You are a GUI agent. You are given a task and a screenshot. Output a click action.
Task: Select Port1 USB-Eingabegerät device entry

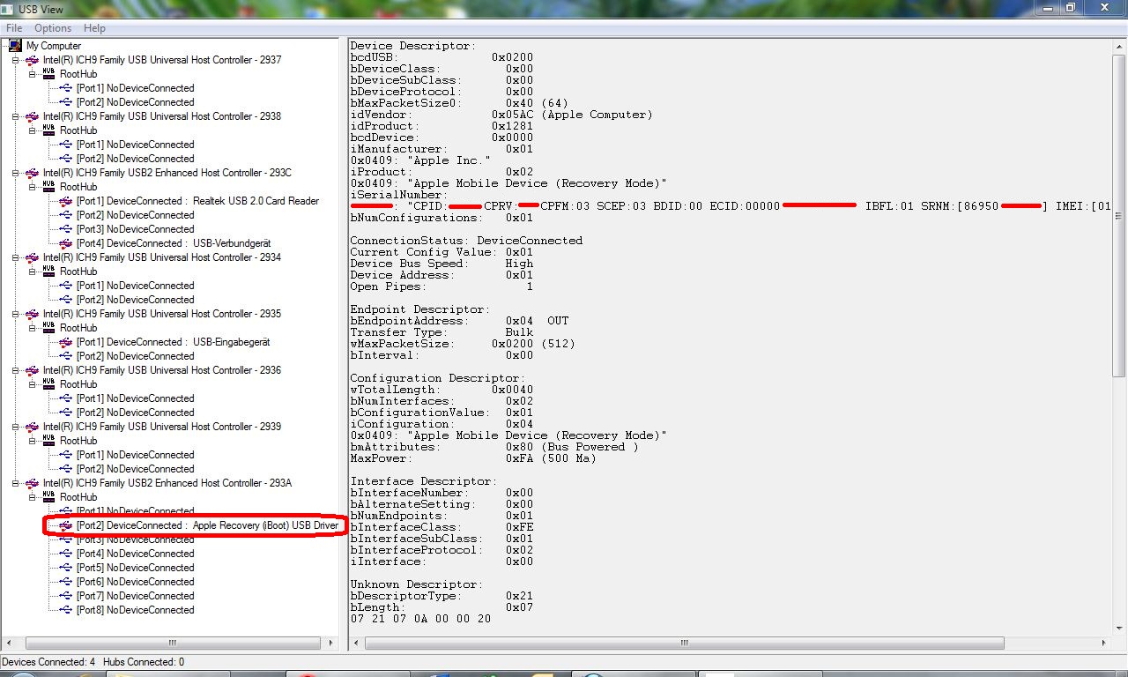tap(173, 342)
